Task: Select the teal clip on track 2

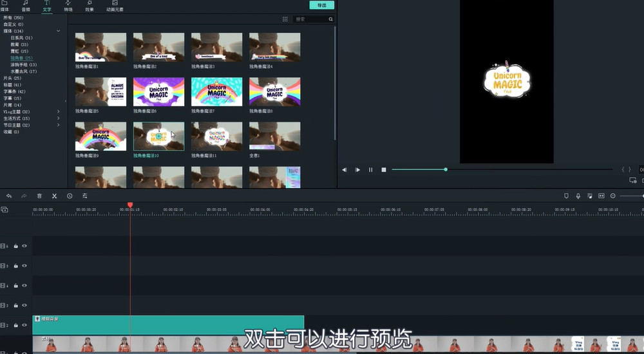Action: tap(168, 325)
